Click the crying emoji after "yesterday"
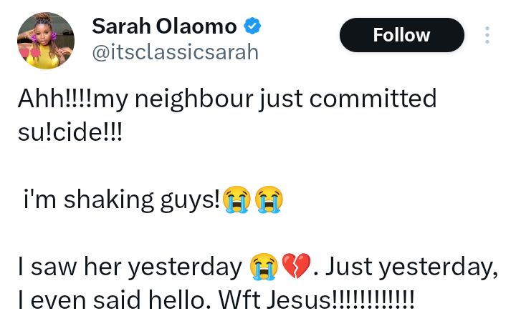The width and height of the screenshot is (516, 321). [264, 267]
